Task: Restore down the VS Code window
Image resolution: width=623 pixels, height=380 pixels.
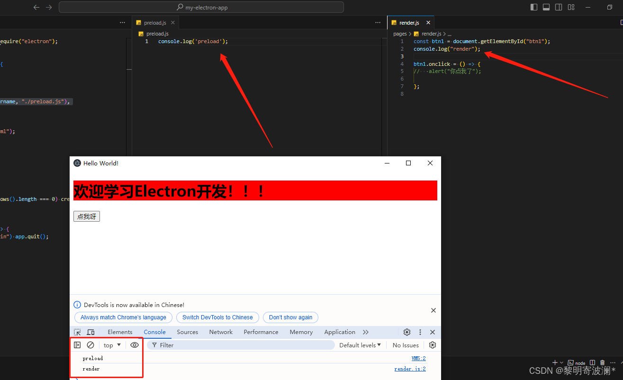Action: click(610, 7)
